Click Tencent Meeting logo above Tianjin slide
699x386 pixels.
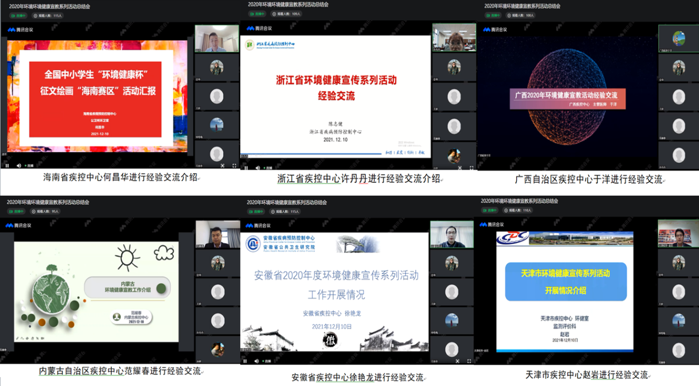[x=492, y=224]
